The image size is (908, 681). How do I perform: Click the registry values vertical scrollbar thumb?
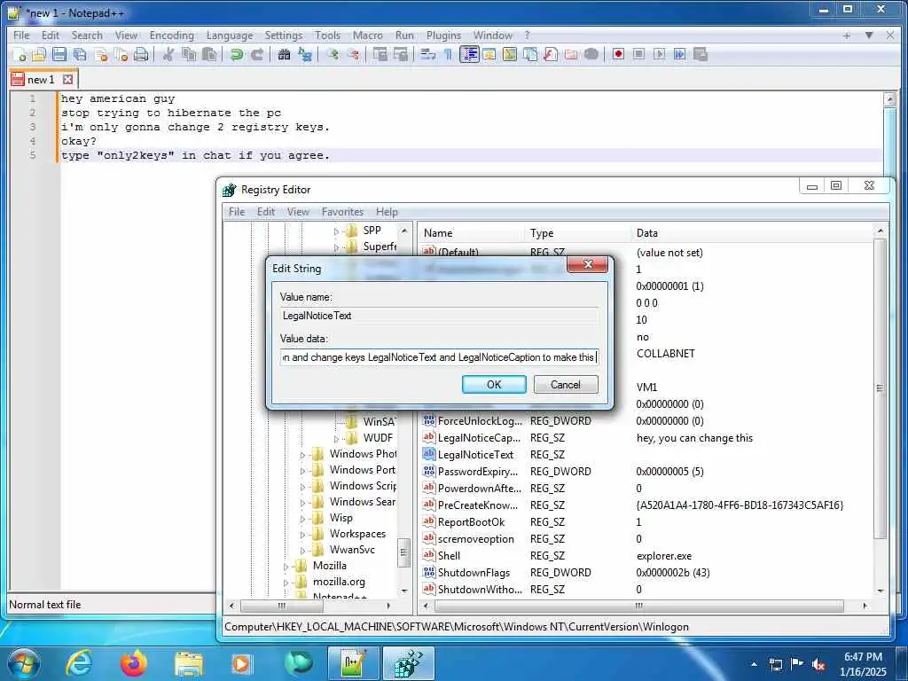[x=880, y=388]
